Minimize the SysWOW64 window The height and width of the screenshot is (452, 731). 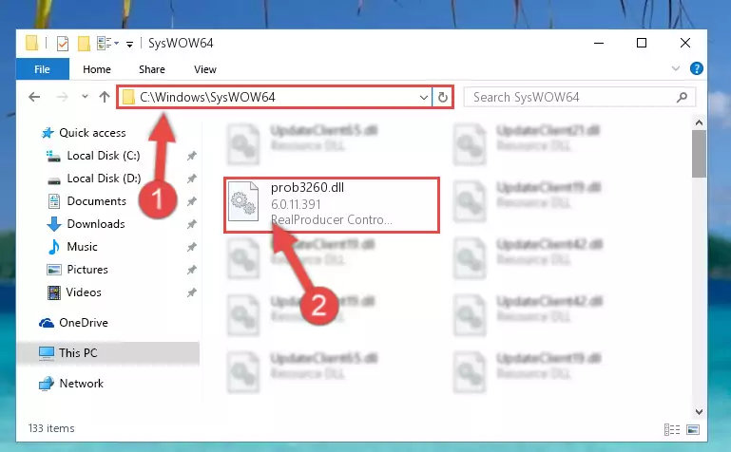pyautogui.click(x=599, y=44)
